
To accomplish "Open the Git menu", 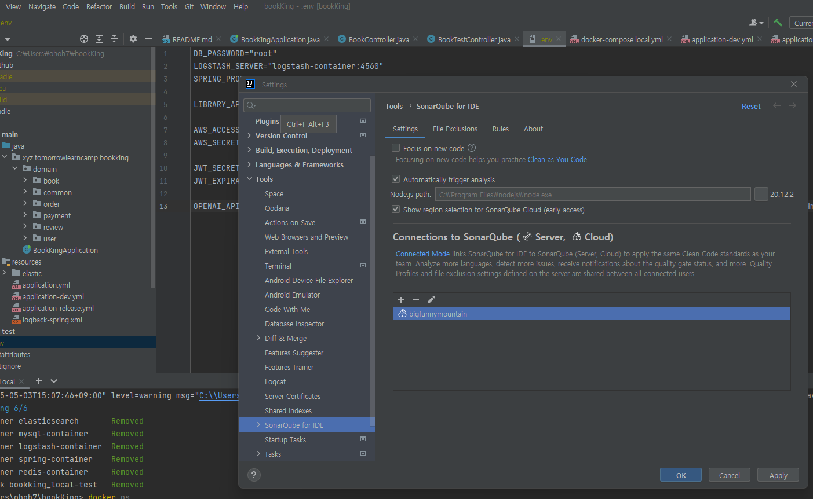I will coord(189,6).
